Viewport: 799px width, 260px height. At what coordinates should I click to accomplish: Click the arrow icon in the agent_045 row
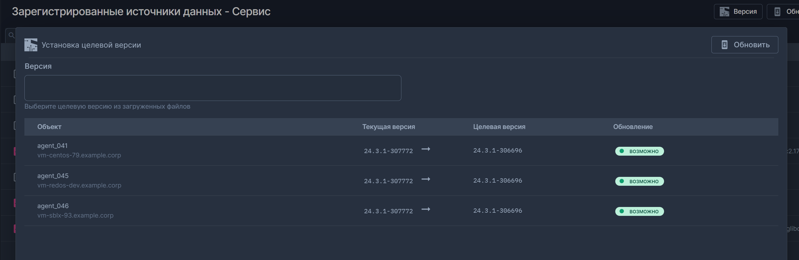pos(425,179)
